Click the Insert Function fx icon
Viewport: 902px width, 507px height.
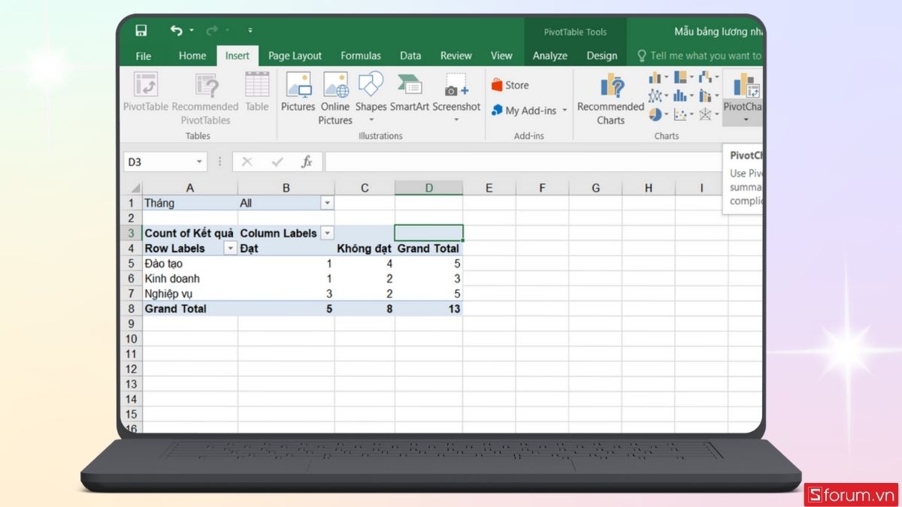click(x=307, y=161)
